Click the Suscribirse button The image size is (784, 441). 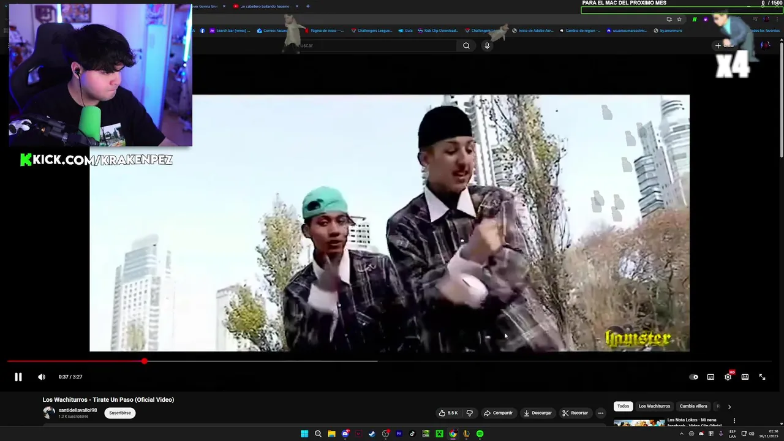pos(120,413)
